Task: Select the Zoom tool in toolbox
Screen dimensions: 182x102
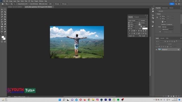Action: click(2, 34)
